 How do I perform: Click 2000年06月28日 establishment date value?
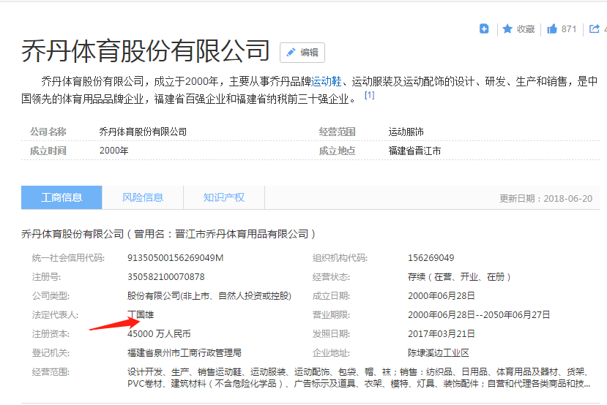click(x=442, y=296)
